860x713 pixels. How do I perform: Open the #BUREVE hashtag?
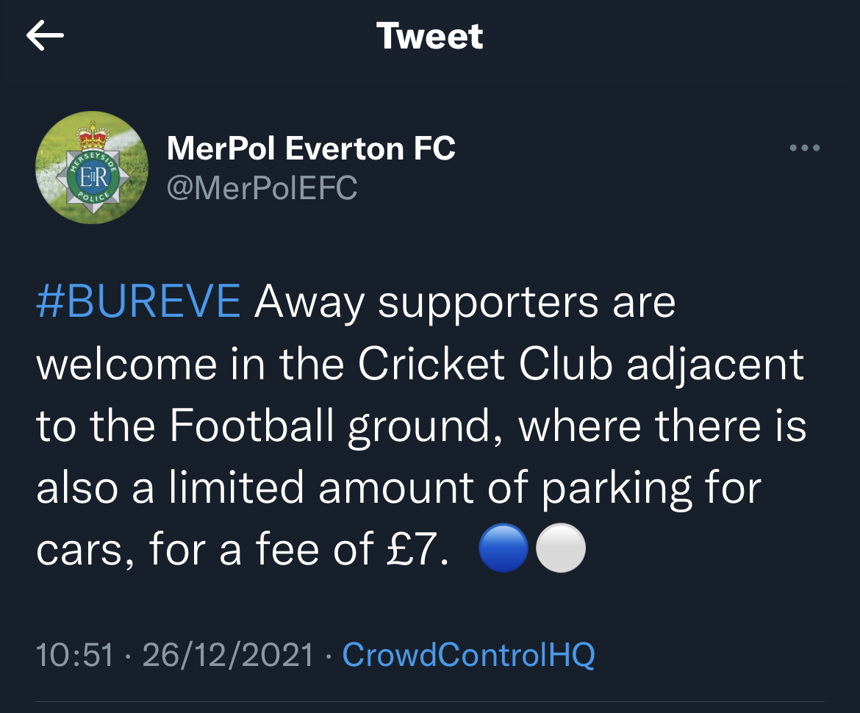[x=138, y=301]
